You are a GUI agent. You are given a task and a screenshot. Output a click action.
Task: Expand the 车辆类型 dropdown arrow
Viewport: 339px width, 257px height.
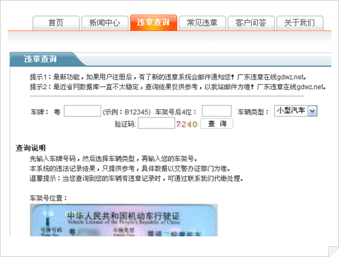pyautogui.click(x=312, y=111)
